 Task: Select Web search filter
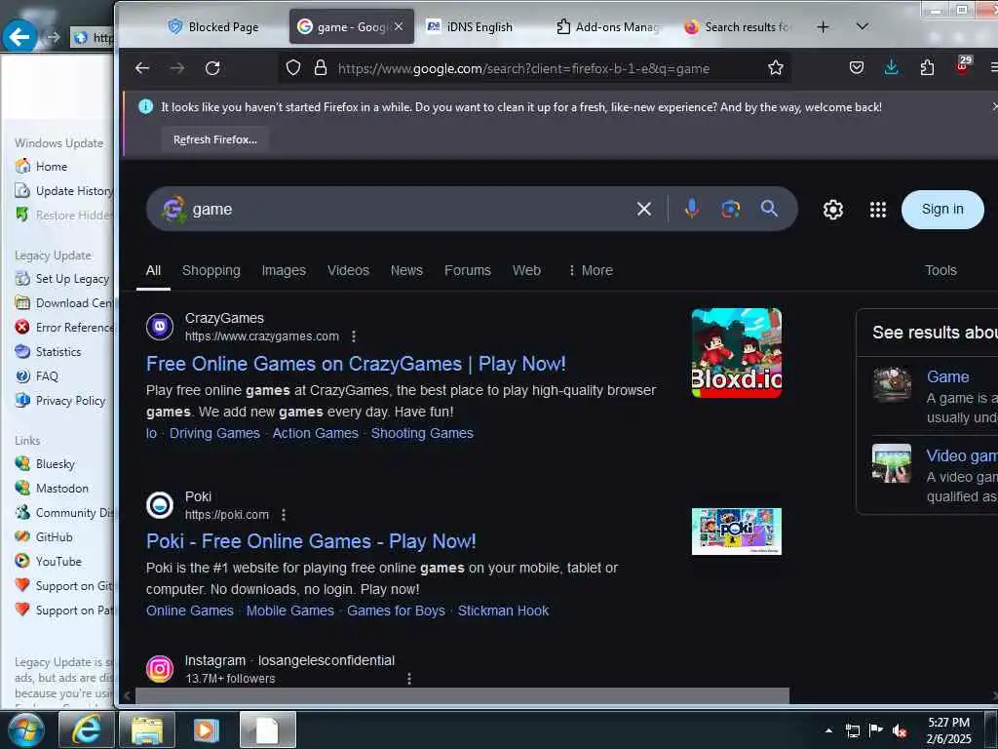pos(526,271)
